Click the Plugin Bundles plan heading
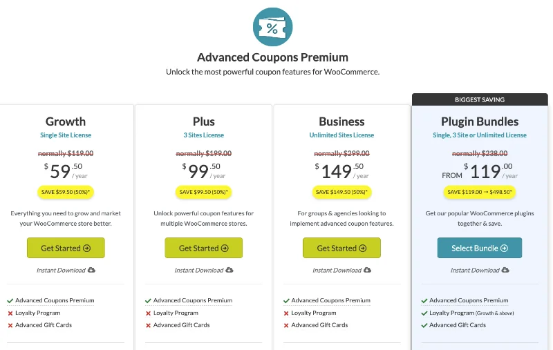The width and height of the screenshot is (553, 350). (x=480, y=121)
